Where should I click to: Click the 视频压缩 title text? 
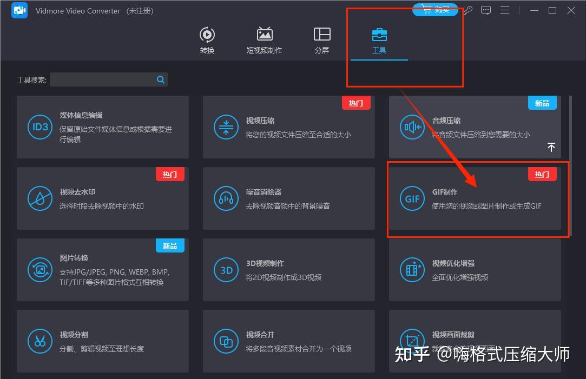260,121
